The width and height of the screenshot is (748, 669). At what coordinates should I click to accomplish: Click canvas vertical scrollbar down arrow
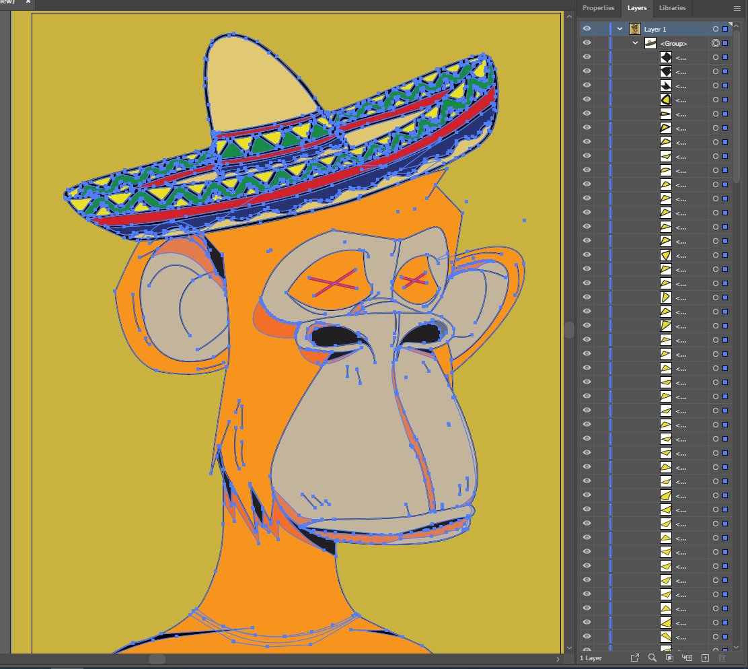(569, 648)
